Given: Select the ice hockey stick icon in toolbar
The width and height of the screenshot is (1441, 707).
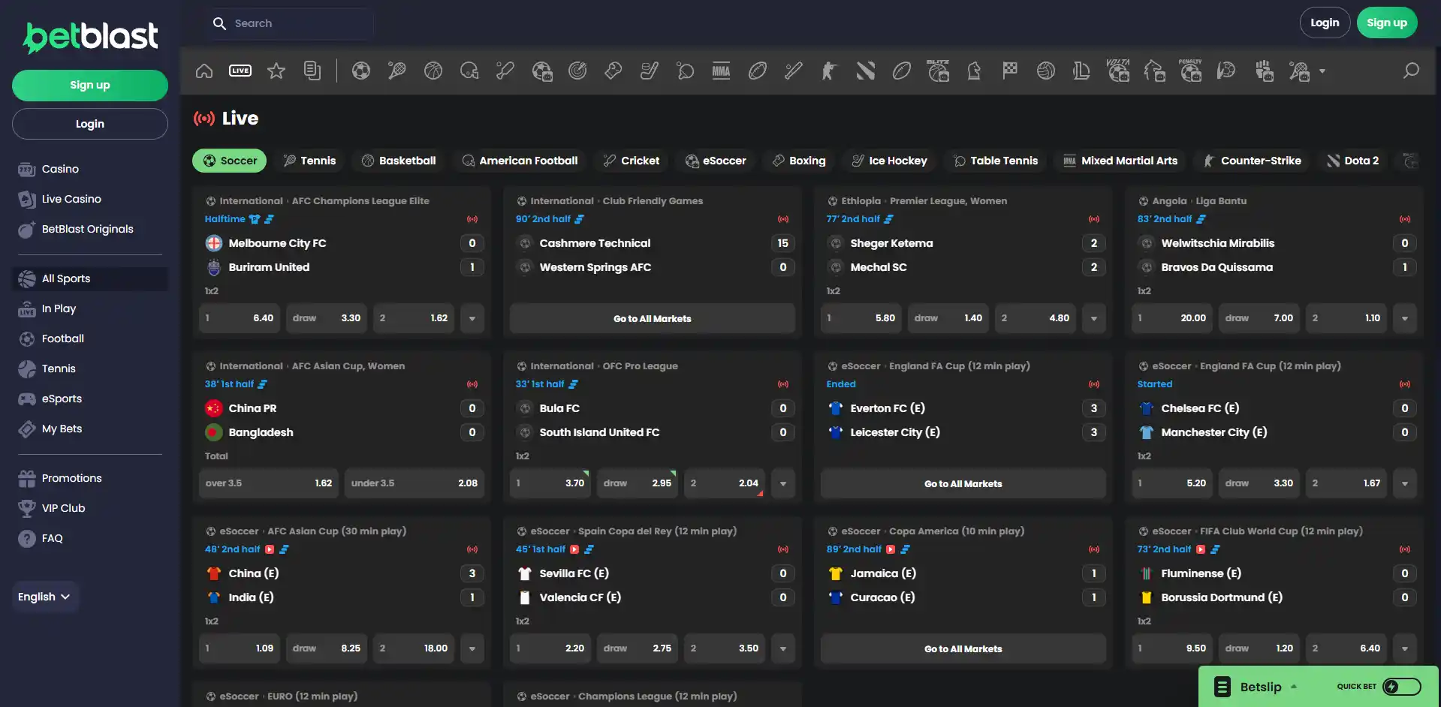Looking at the screenshot, I should (650, 71).
